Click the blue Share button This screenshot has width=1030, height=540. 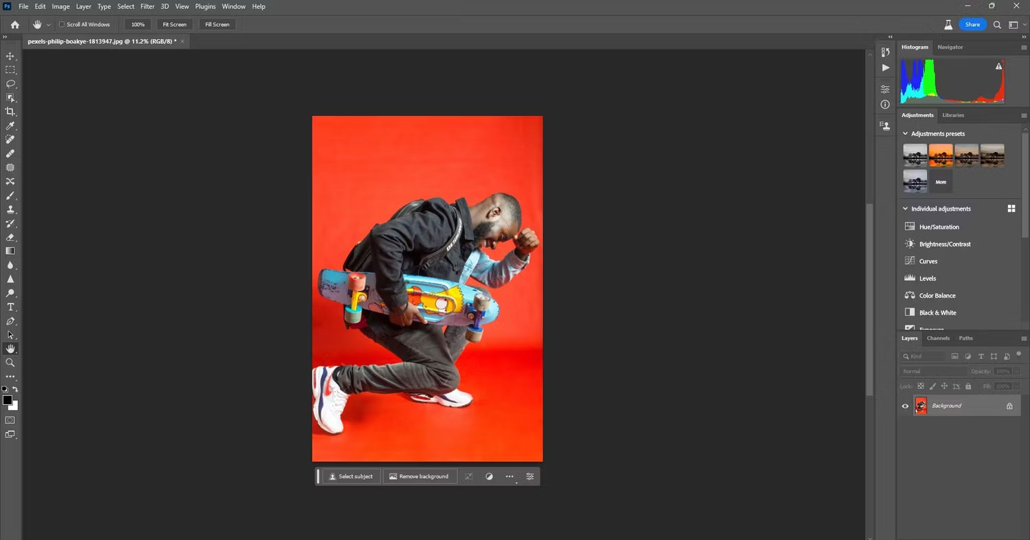coord(972,25)
